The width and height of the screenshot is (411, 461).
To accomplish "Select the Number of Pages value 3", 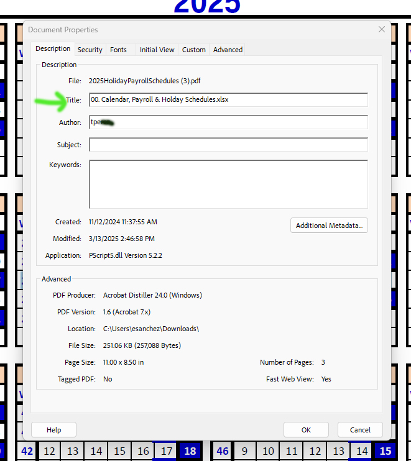I will (323, 362).
